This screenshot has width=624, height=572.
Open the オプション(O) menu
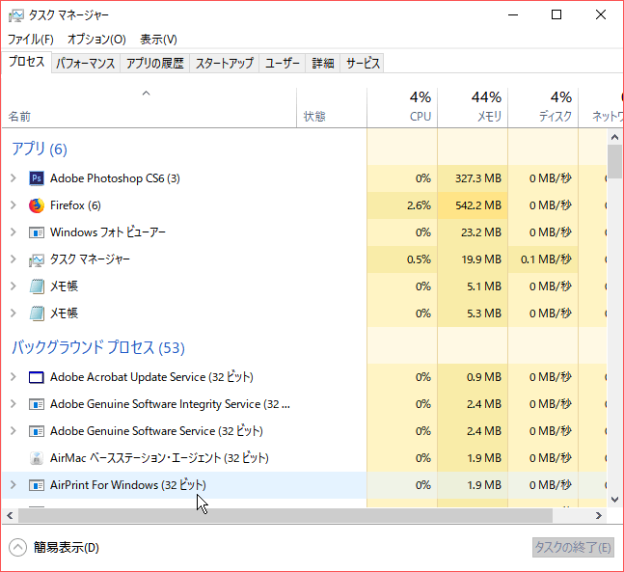96,40
